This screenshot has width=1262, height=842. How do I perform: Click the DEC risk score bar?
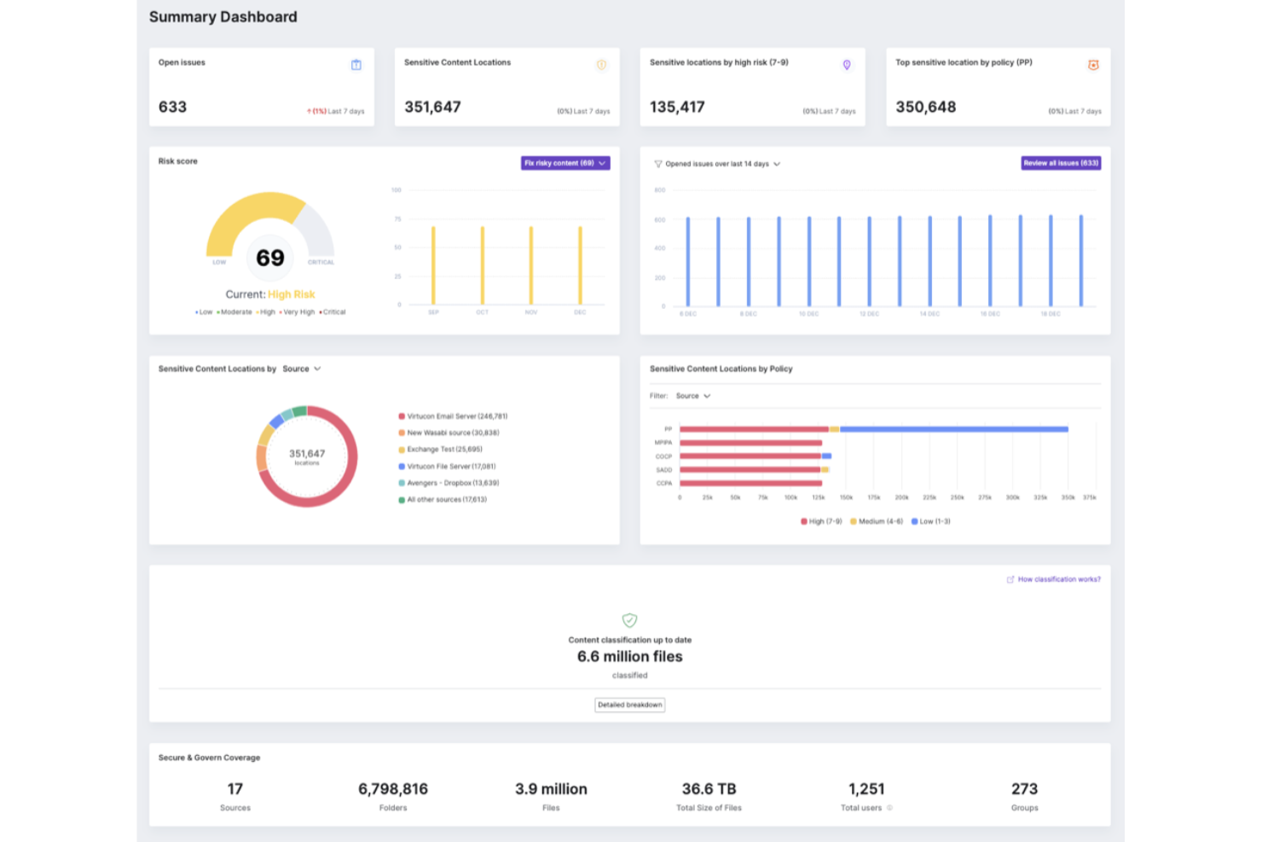pos(581,265)
